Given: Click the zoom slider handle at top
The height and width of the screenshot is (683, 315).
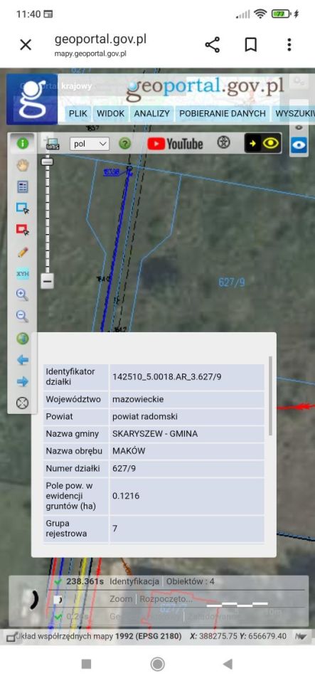Looking at the screenshot, I should tap(48, 162).
